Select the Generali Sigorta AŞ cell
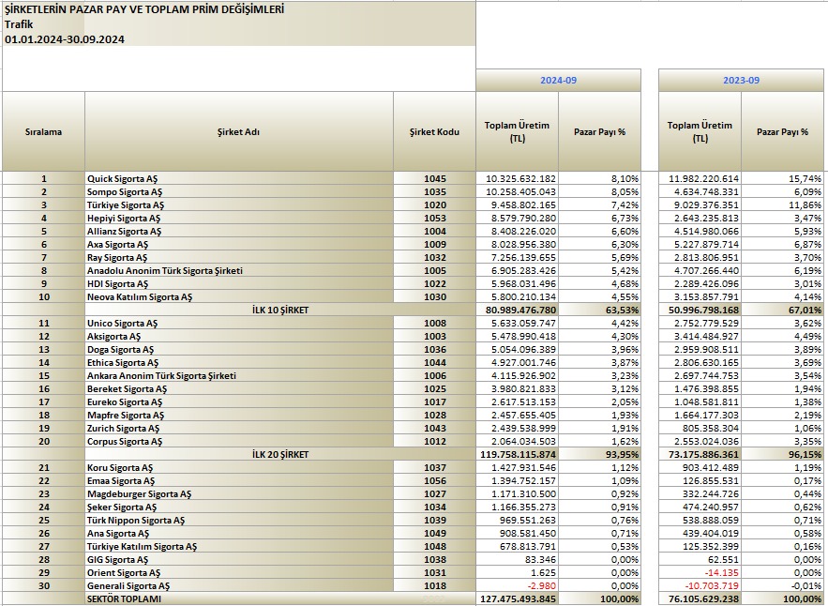 coord(239,586)
